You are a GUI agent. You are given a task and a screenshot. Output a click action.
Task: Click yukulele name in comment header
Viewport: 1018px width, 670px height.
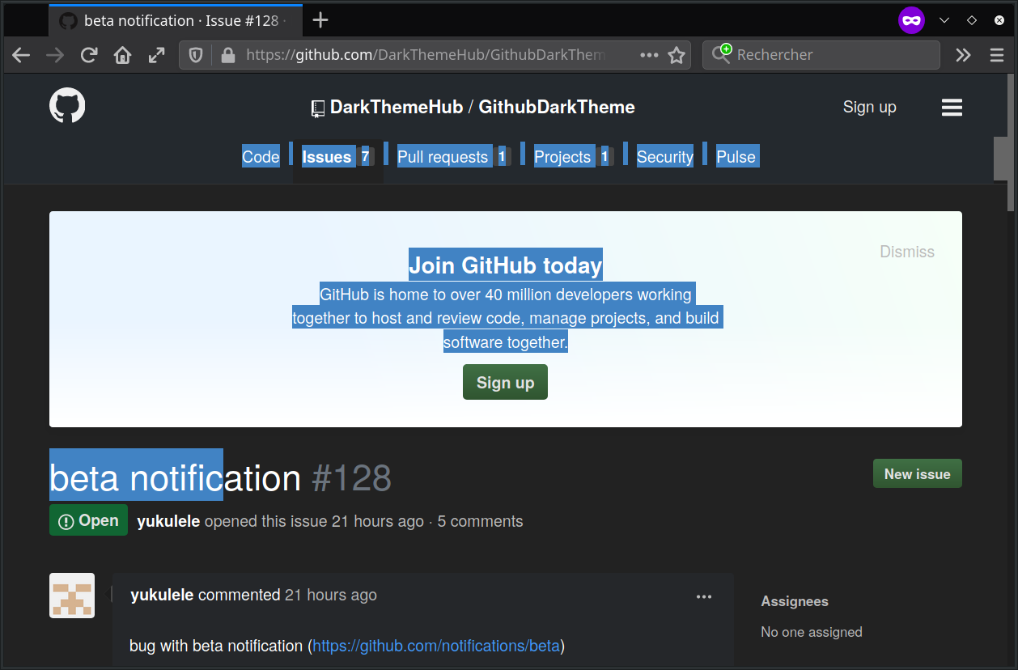(162, 595)
